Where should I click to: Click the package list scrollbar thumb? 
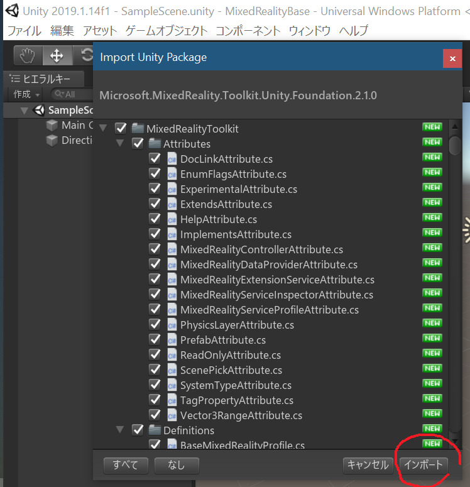[x=454, y=145]
